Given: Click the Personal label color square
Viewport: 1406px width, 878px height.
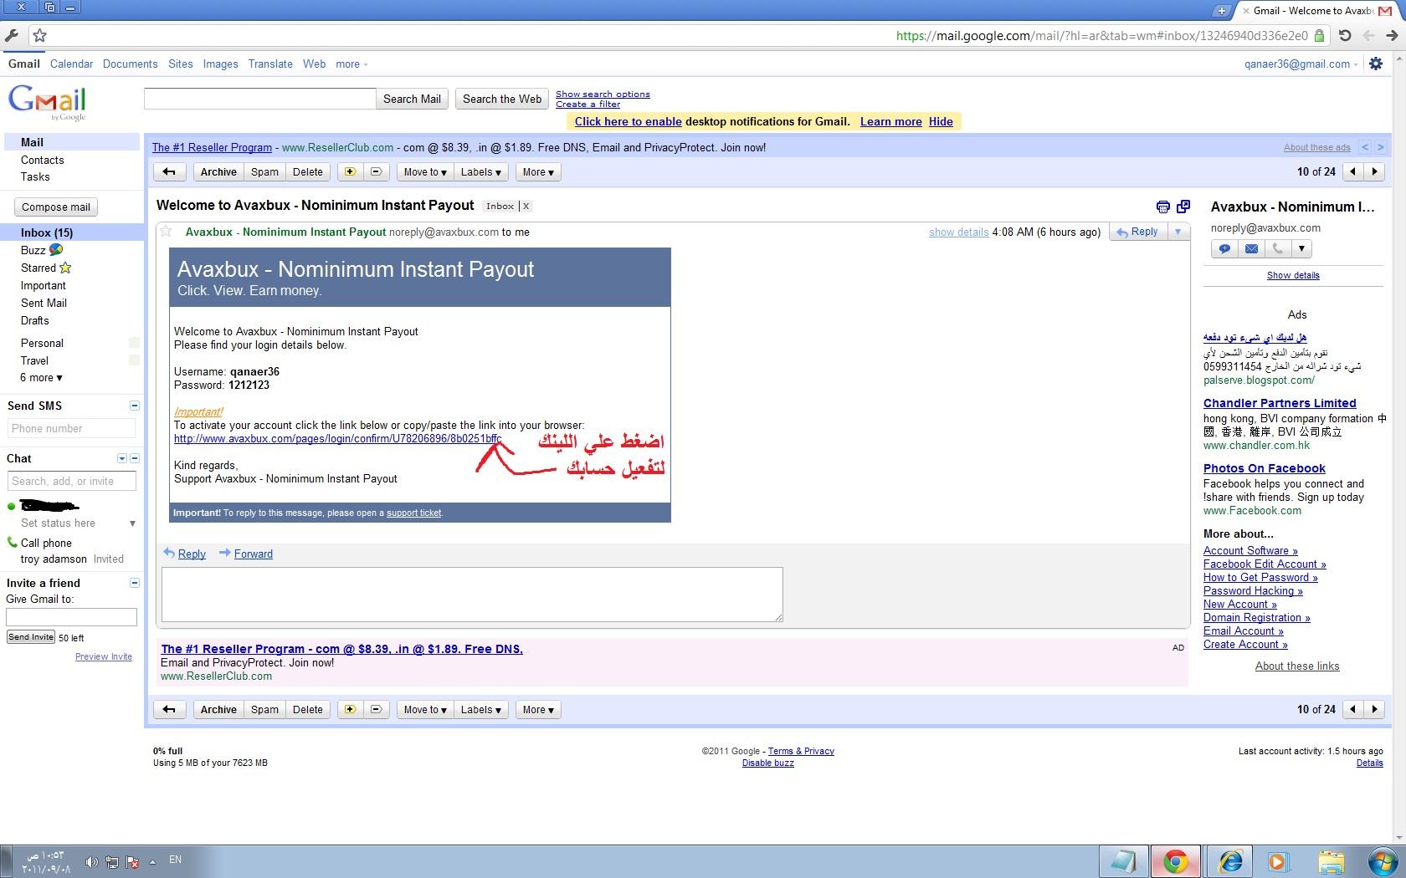Looking at the screenshot, I should pos(134,343).
